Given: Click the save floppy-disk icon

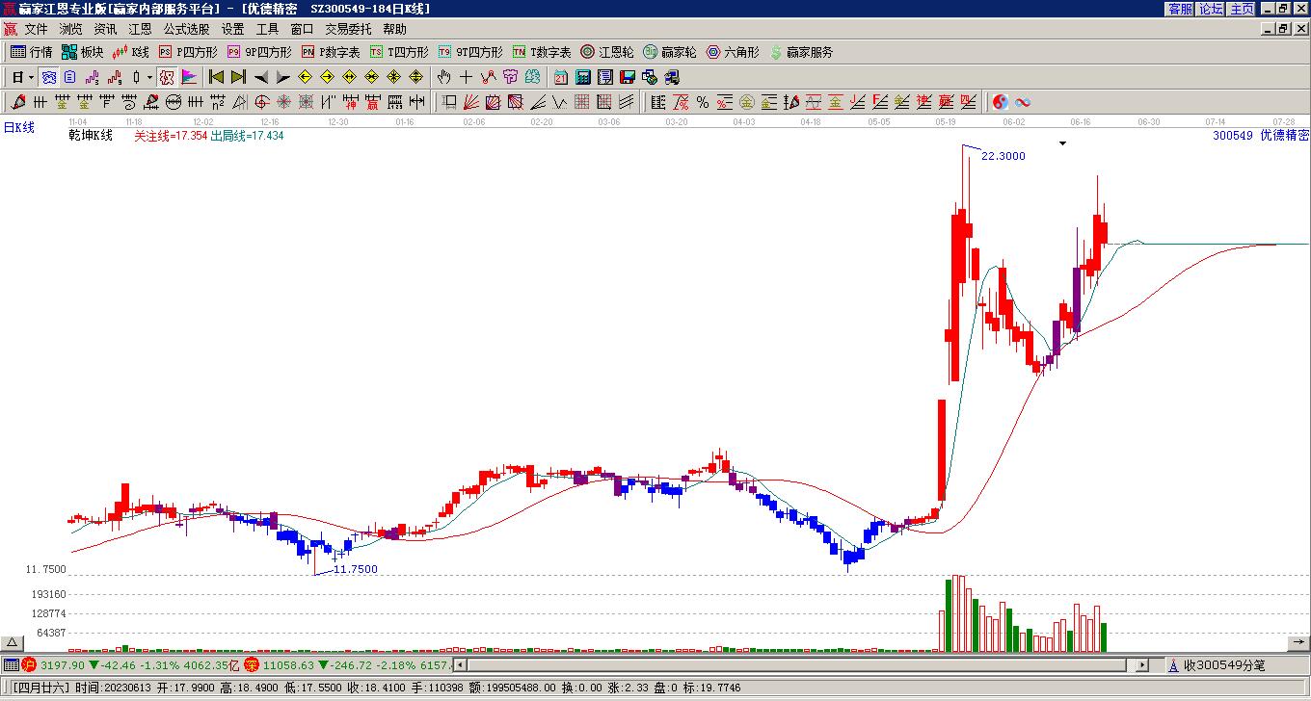Looking at the screenshot, I should 628,77.
